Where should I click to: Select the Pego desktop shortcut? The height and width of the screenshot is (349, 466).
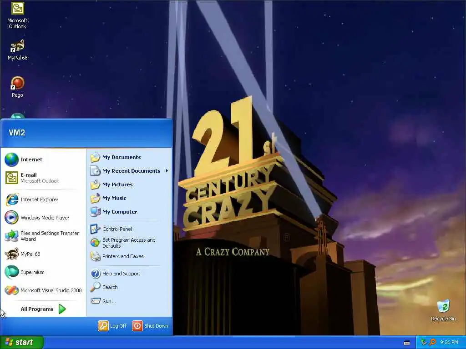17,87
